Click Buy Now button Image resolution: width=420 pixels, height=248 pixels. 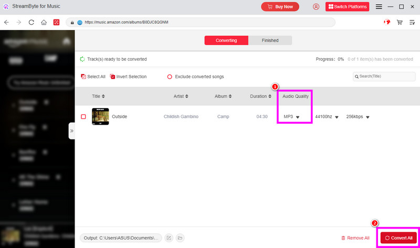pos(280,7)
